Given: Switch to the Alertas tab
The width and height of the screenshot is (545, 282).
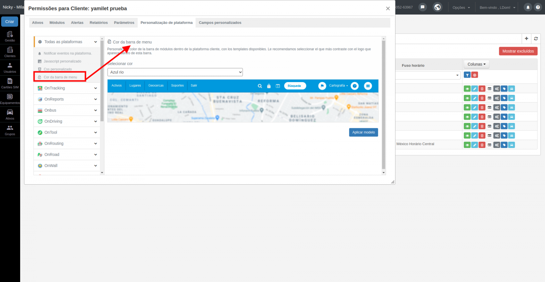Looking at the screenshot, I should tap(77, 23).
